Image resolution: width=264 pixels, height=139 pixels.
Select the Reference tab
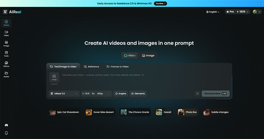click(x=91, y=67)
